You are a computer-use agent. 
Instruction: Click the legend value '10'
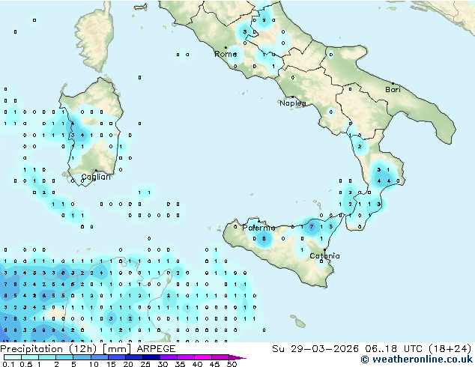click(x=94, y=364)
